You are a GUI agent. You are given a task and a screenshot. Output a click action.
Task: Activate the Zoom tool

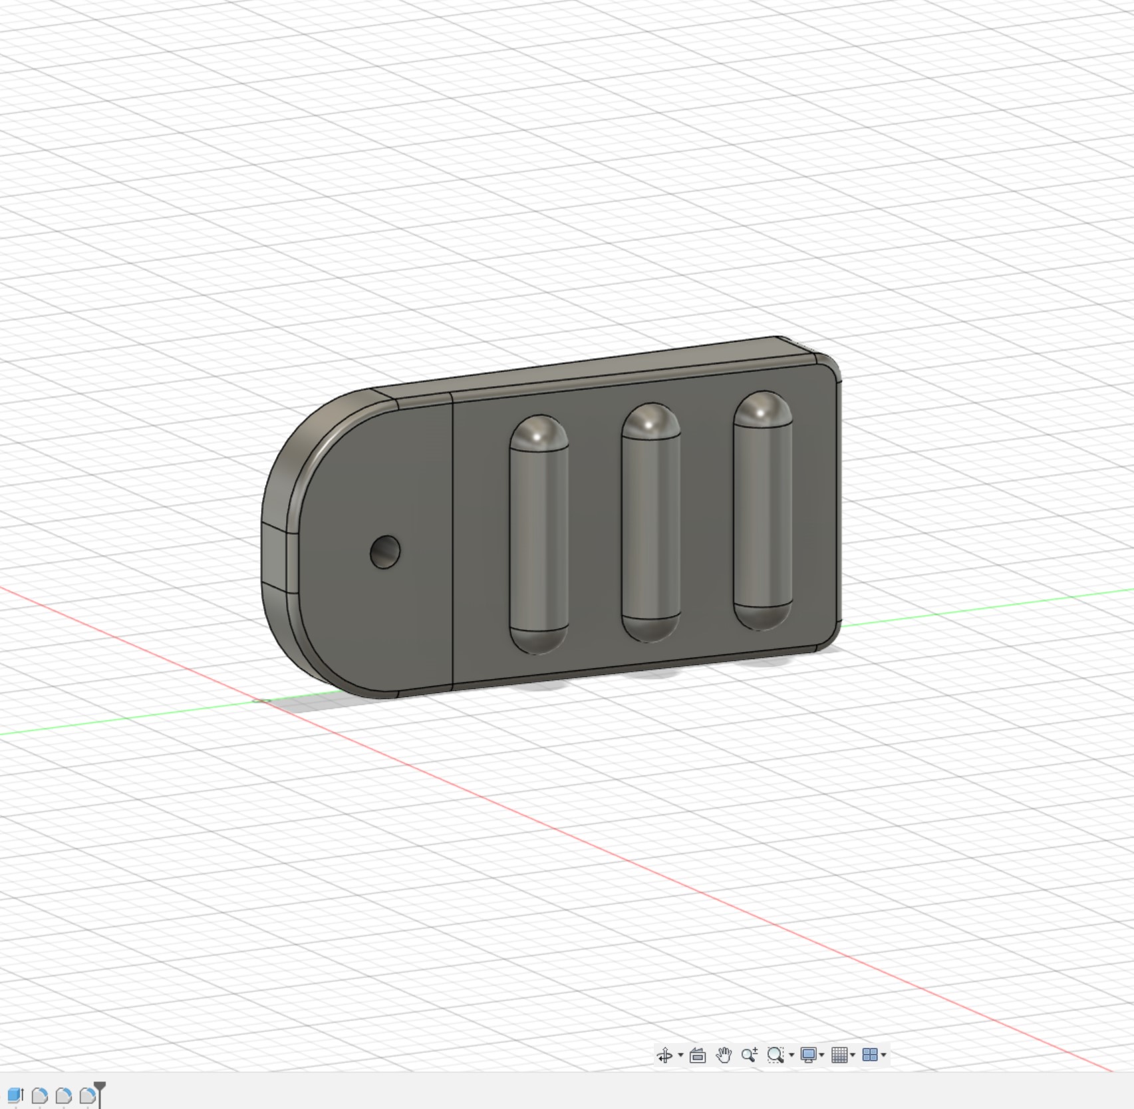coord(748,1056)
